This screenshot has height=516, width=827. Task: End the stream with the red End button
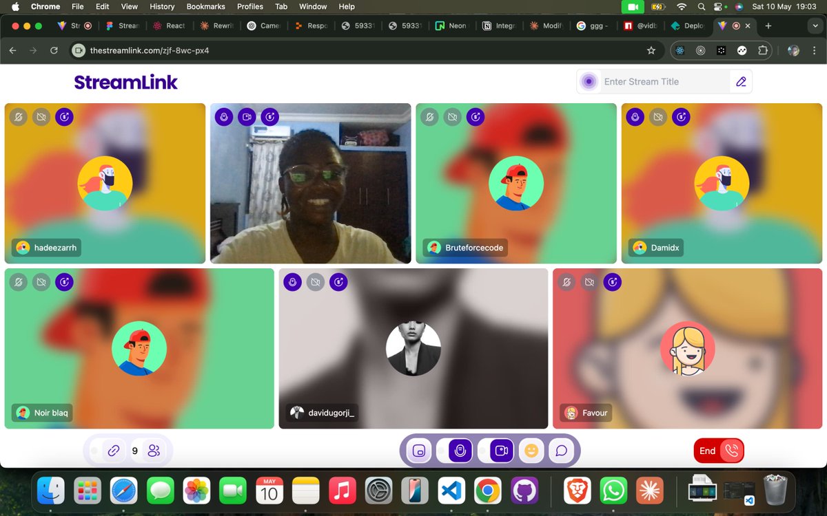pos(719,451)
